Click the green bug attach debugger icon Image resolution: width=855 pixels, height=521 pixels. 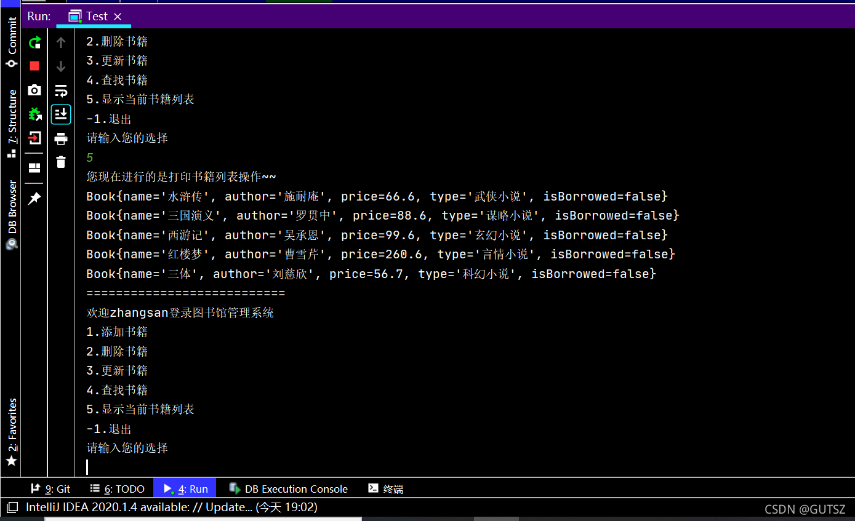point(34,114)
